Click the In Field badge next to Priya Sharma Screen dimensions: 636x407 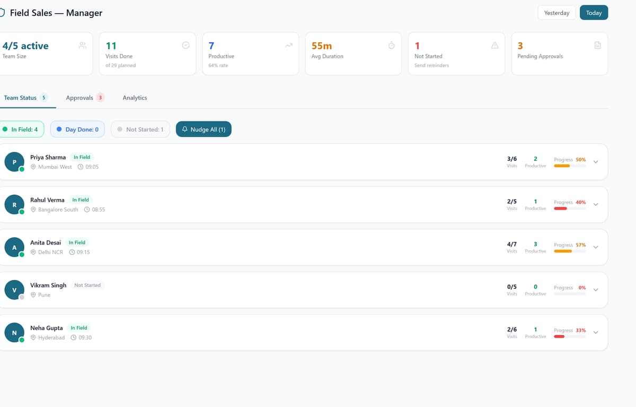pos(82,157)
